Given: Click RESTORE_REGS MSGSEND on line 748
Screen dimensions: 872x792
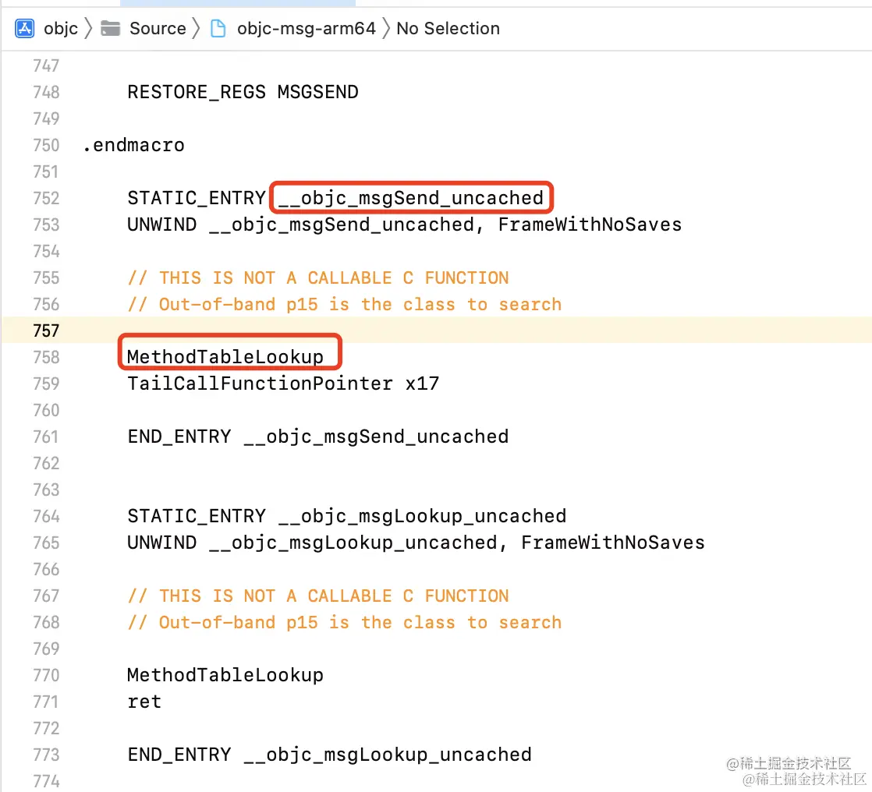Looking at the screenshot, I should tap(243, 92).
